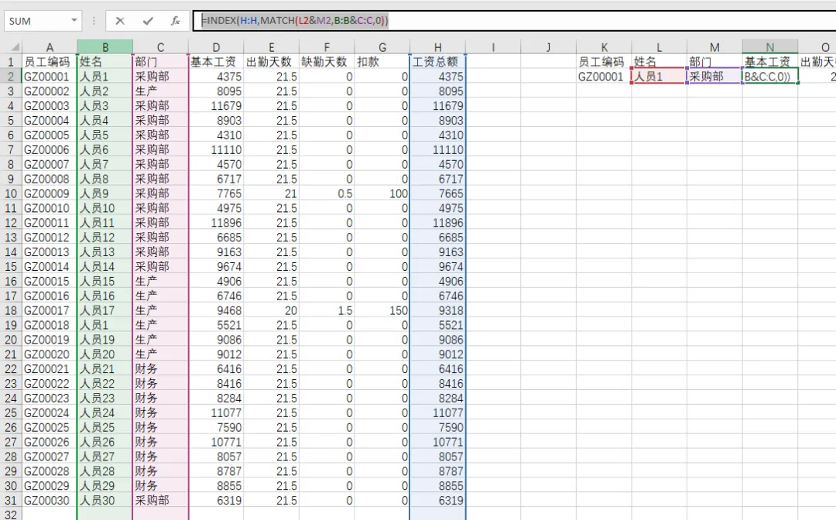The image size is (836, 520).
Task: Select total salary cell 10771
Action: (x=437, y=442)
